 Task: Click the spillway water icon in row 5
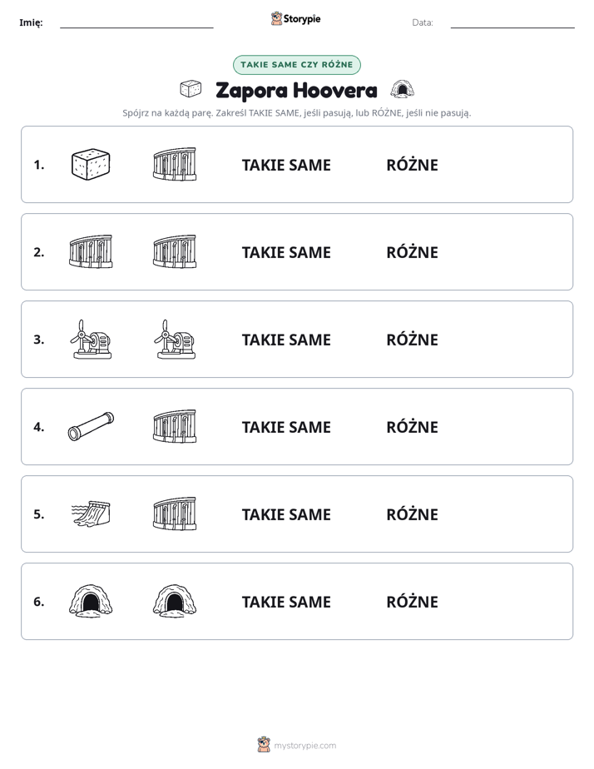[x=91, y=513]
